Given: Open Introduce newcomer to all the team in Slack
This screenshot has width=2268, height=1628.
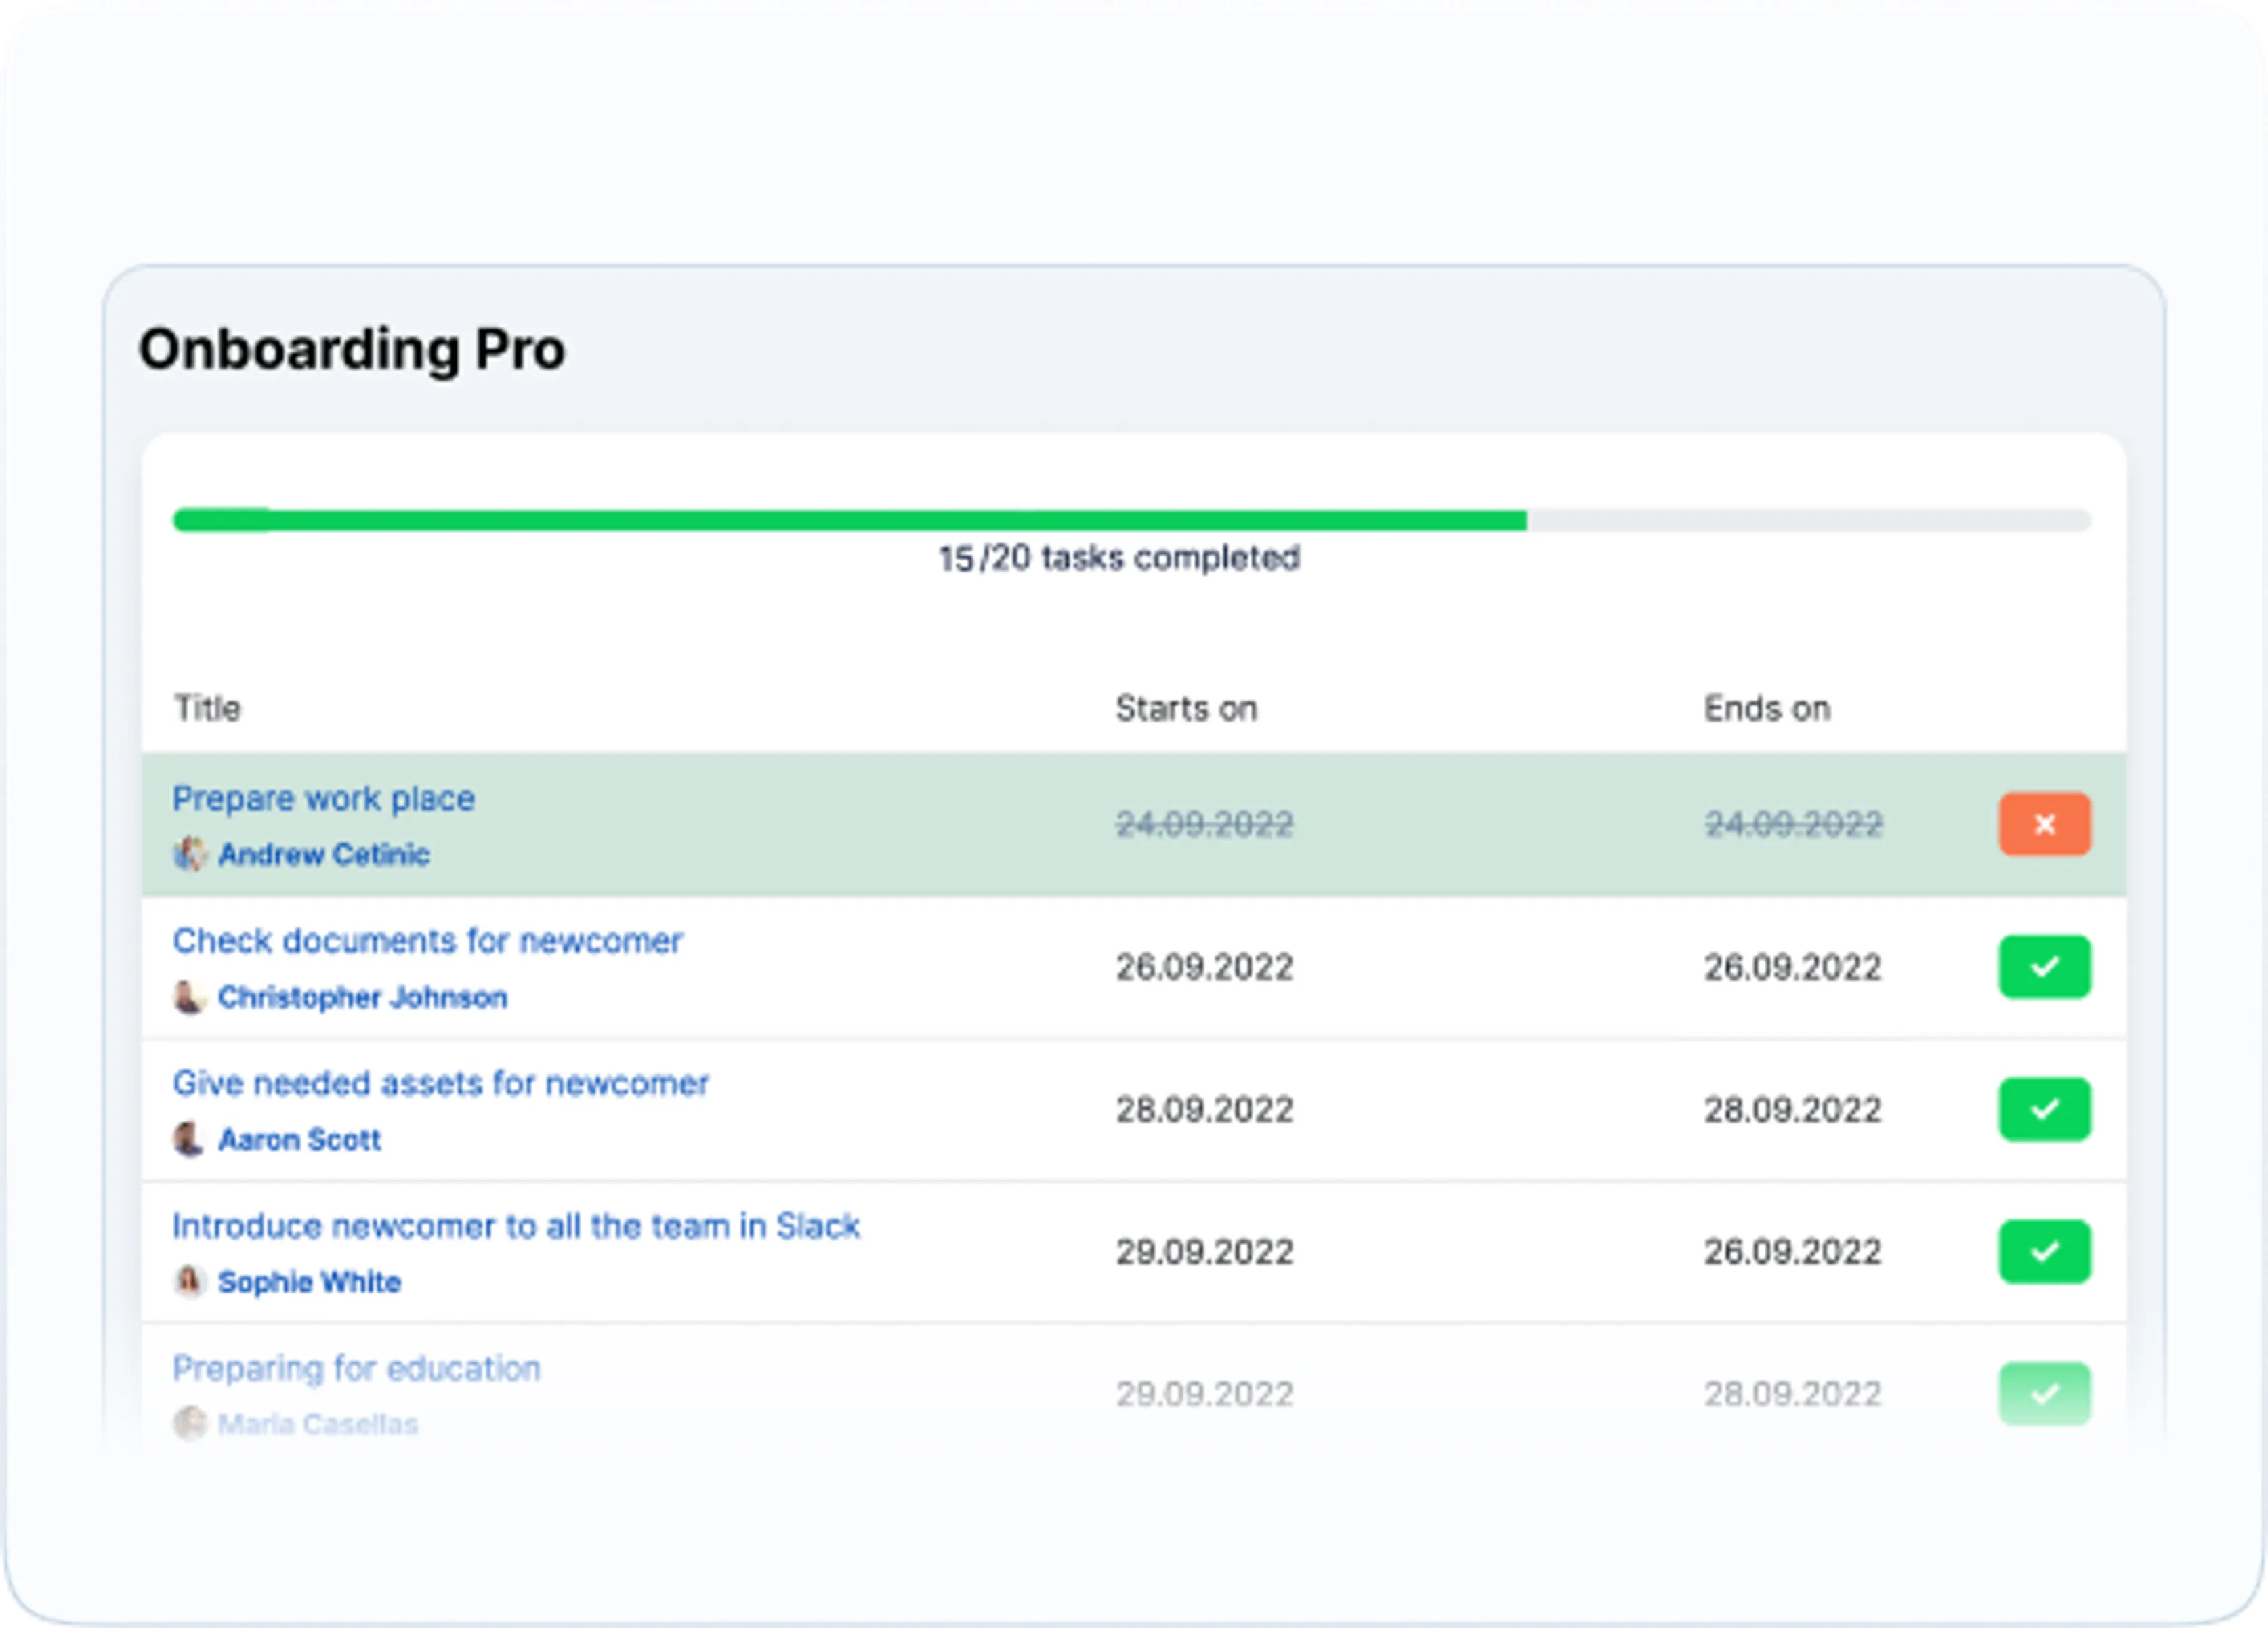Looking at the screenshot, I should (x=516, y=1225).
